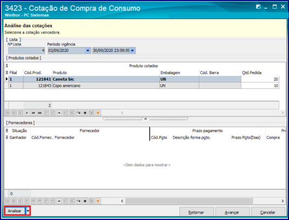Sort by Cód. Barra column header
289x220 pixels.
click(x=220, y=73)
